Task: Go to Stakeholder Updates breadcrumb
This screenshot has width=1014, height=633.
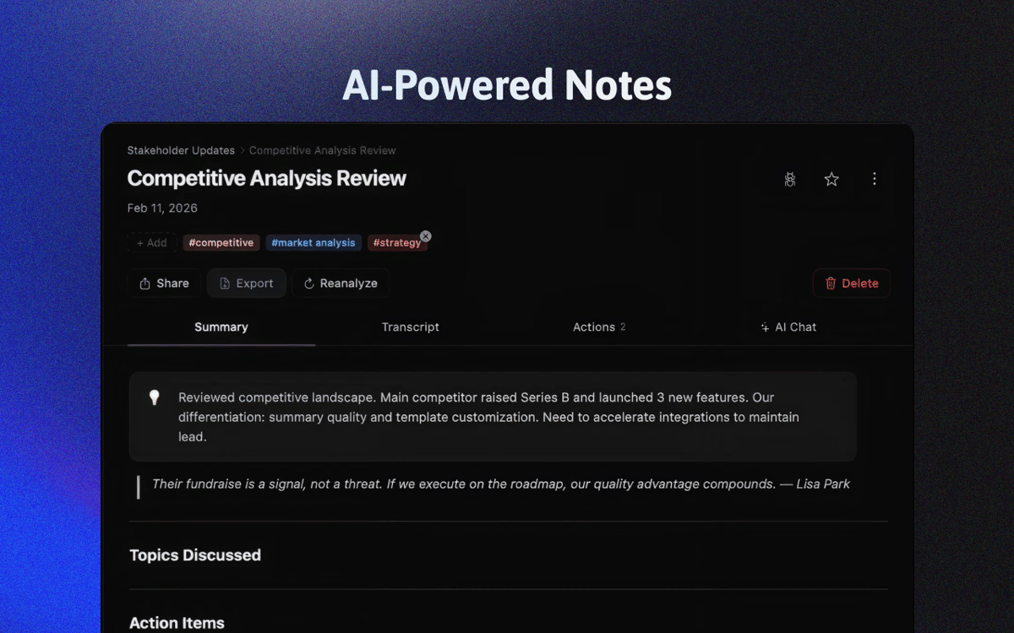Action: [181, 150]
